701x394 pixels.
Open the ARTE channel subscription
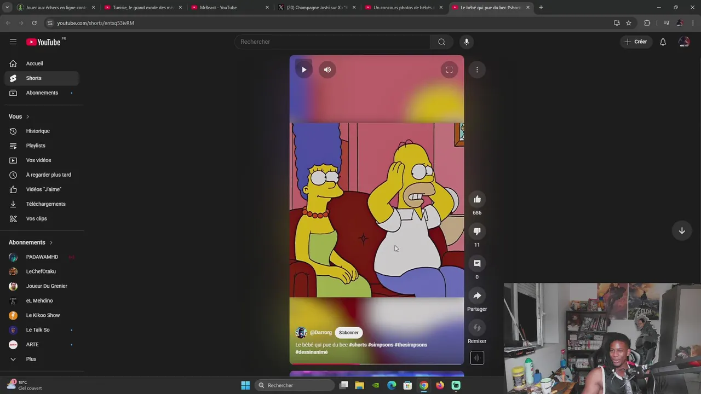coord(42,344)
